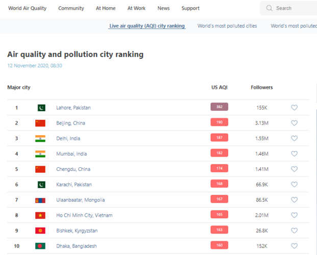Viewport: 317px width, 255px height.
Task: Select Live air quality city ranking tab
Action: coord(147,25)
